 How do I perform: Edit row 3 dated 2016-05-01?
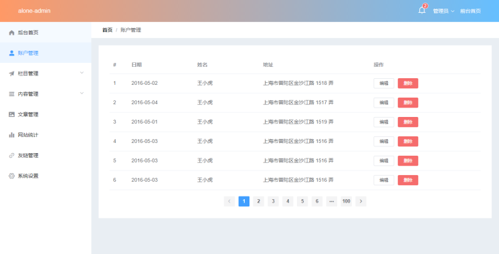click(384, 122)
